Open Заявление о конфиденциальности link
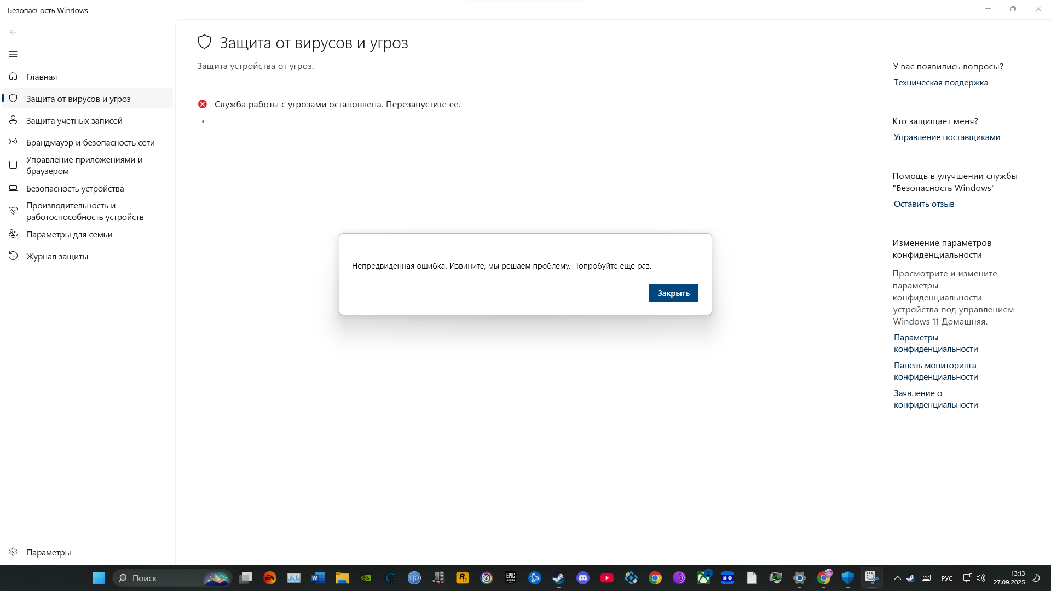 [935, 399]
